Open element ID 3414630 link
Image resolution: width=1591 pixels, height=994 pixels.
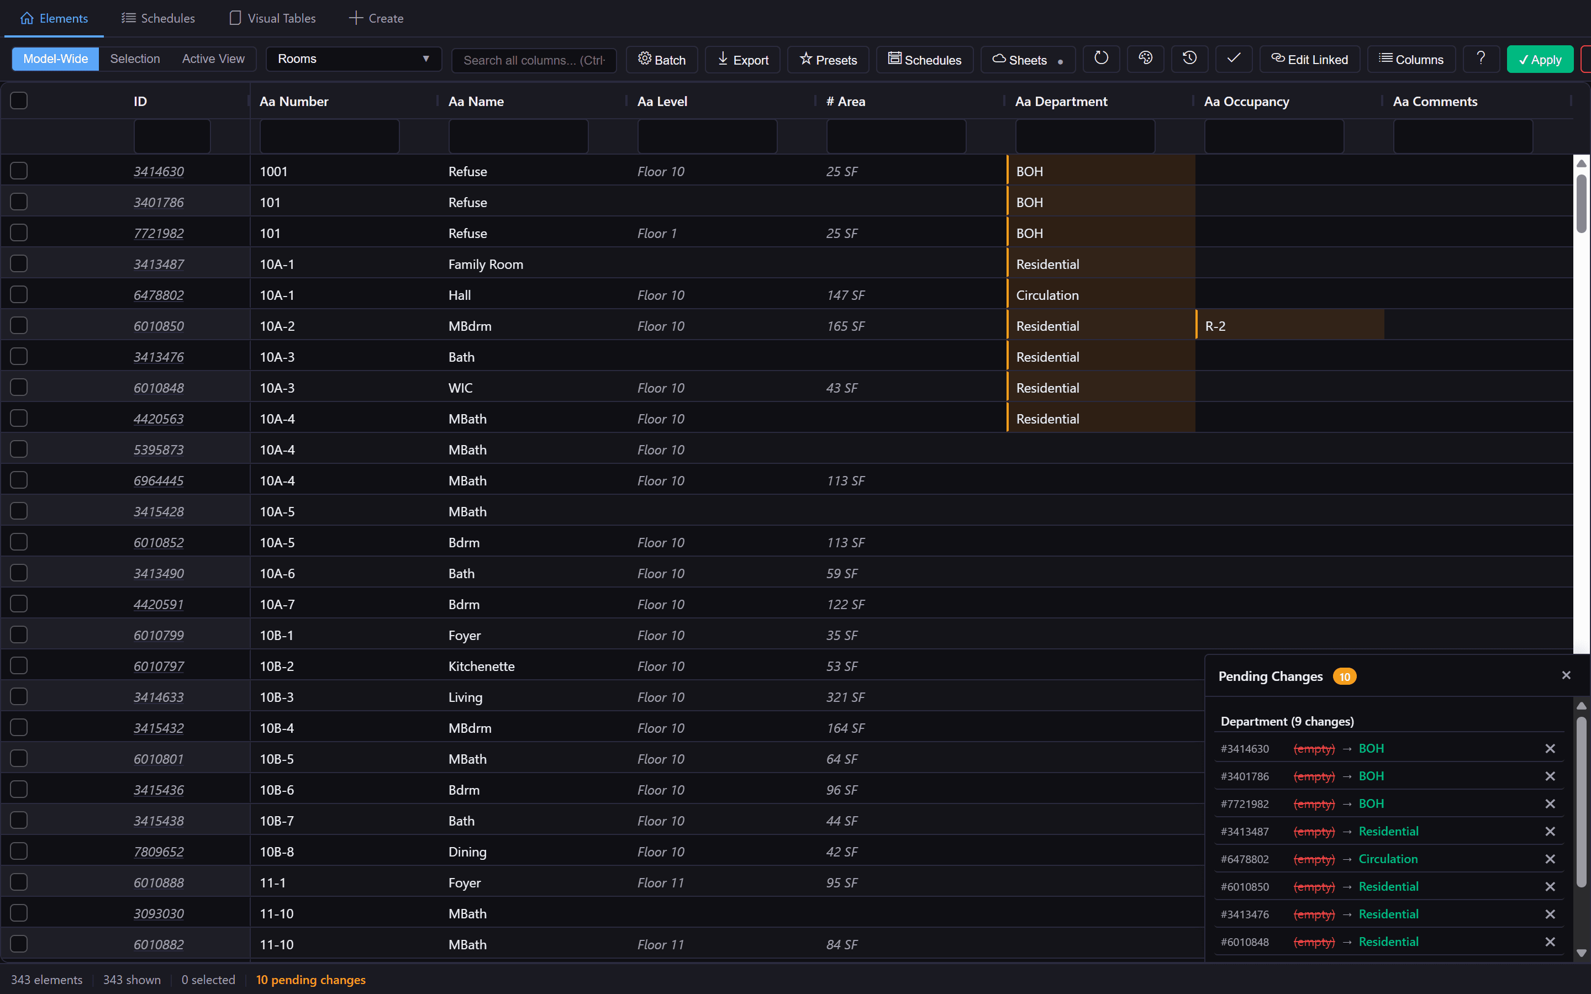pyautogui.click(x=159, y=172)
